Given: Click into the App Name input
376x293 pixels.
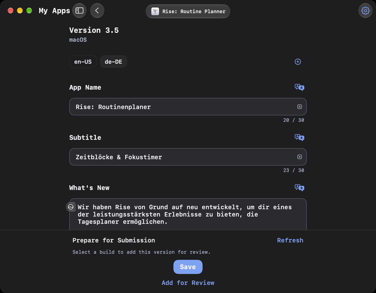Looking at the screenshot, I should coord(188,107).
